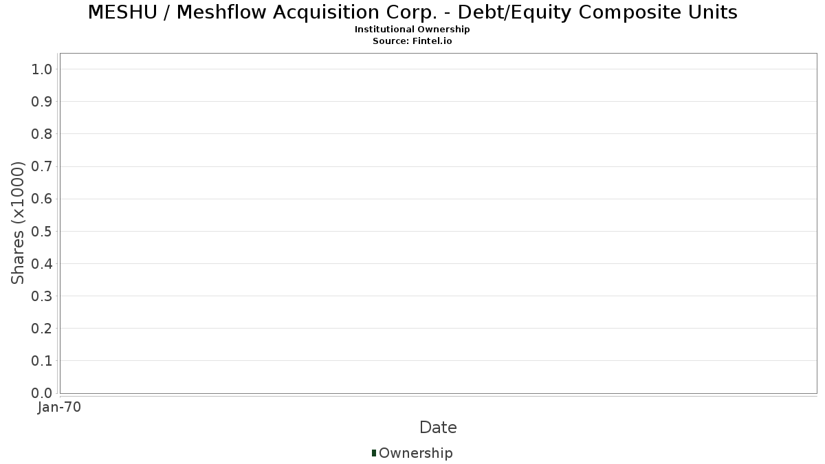Open the Source: Fintel.io text
Image resolution: width=825 pixels, height=464 pixels.
click(x=412, y=41)
